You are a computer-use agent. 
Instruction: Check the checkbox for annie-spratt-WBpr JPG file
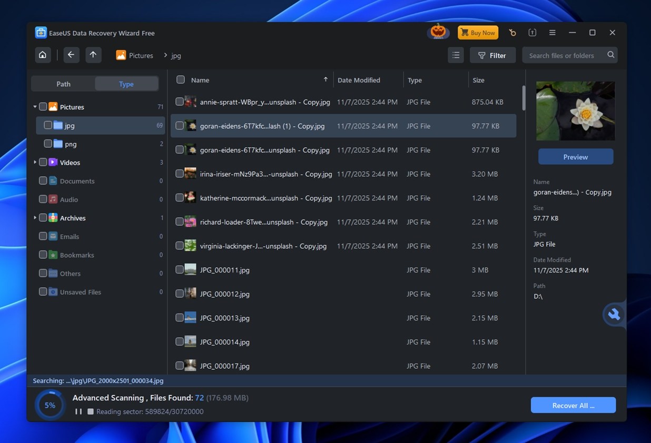click(x=180, y=102)
